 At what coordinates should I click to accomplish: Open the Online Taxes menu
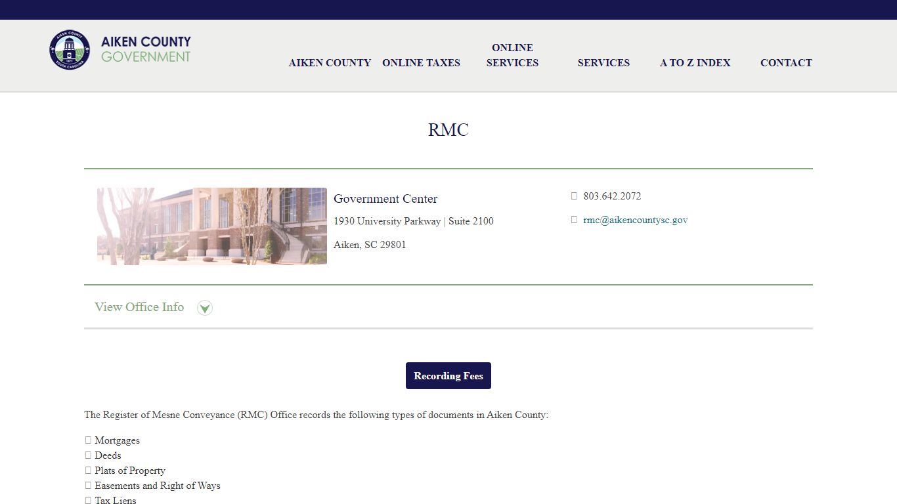421,63
